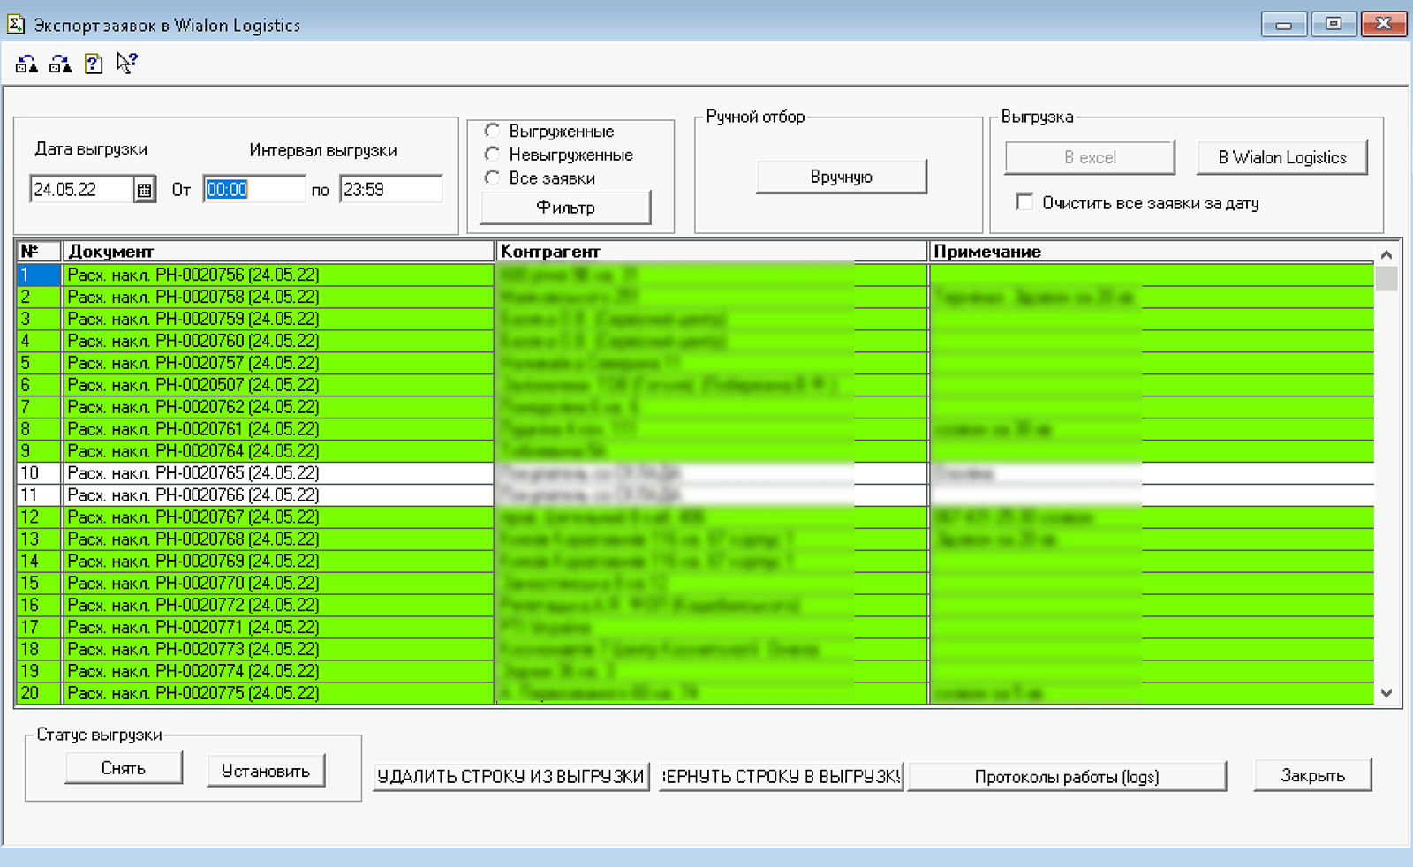Click the Ручной отбор group title
1413x867 pixels.
(x=756, y=117)
